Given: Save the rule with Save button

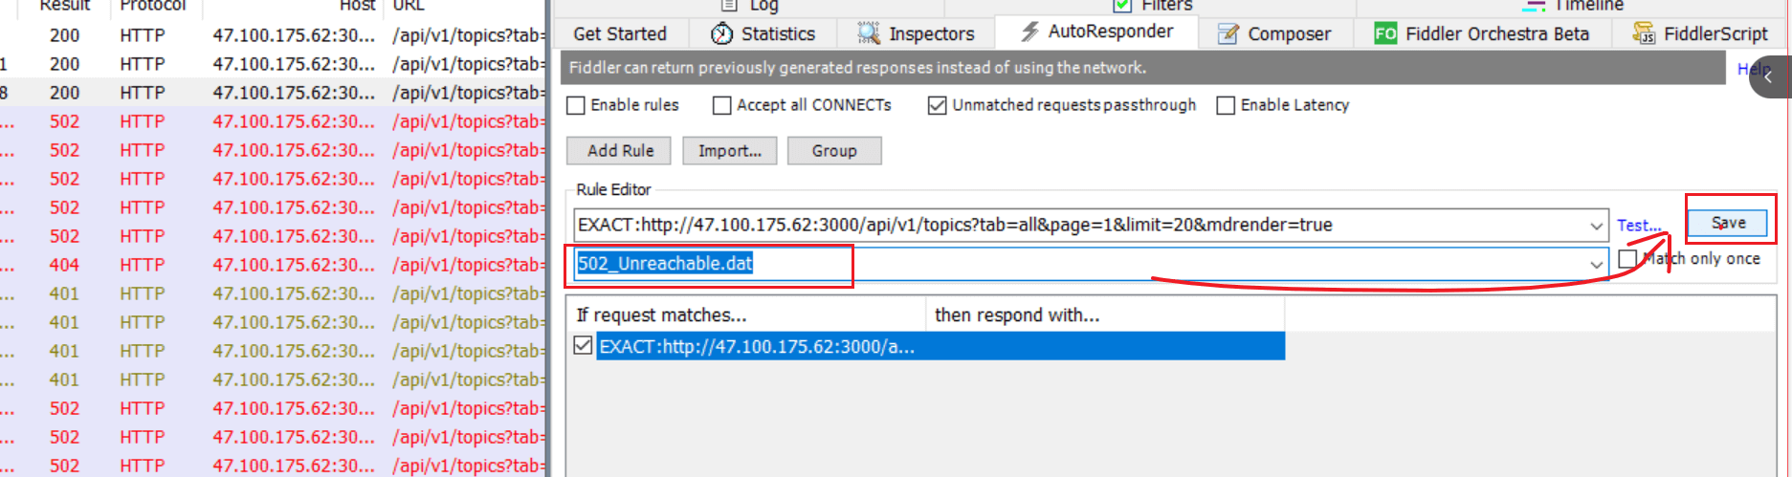Looking at the screenshot, I should click(x=1728, y=223).
